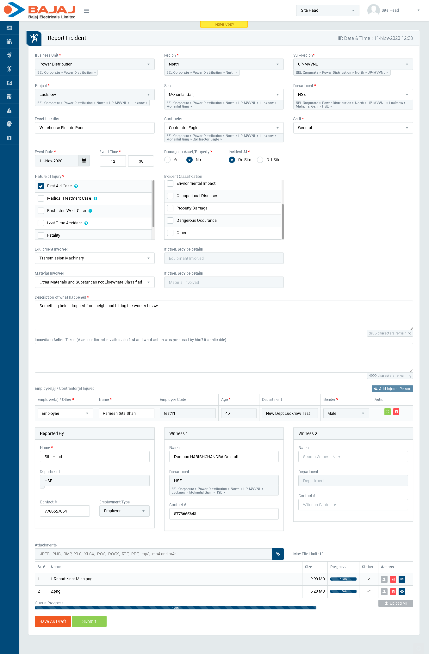Screen dimensions: 429x654
Task: Click the Submit button
Action: [x=89, y=621]
